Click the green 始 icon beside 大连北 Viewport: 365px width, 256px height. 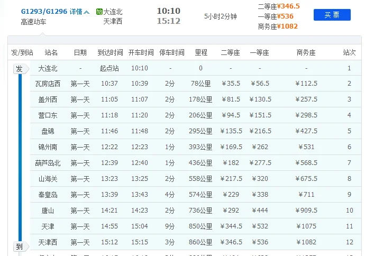pyautogui.click(x=99, y=12)
